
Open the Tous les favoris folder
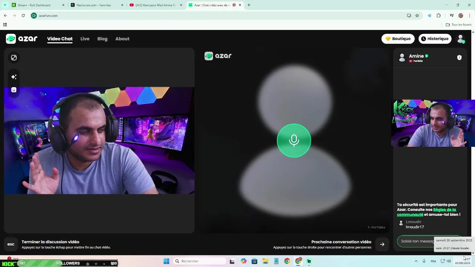(x=459, y=25)
